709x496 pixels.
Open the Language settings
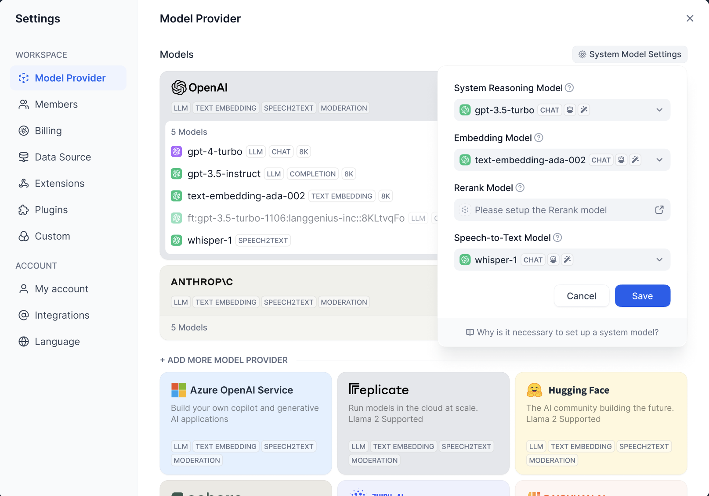click(57, 341)
